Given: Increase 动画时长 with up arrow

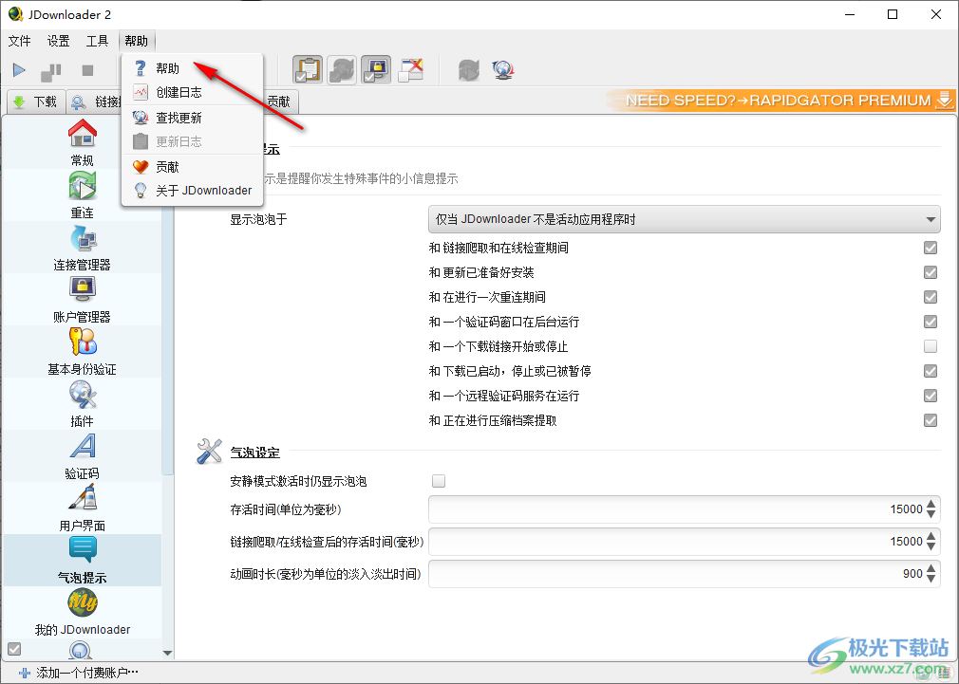Looking at the screenshot, I should (931, 568).
